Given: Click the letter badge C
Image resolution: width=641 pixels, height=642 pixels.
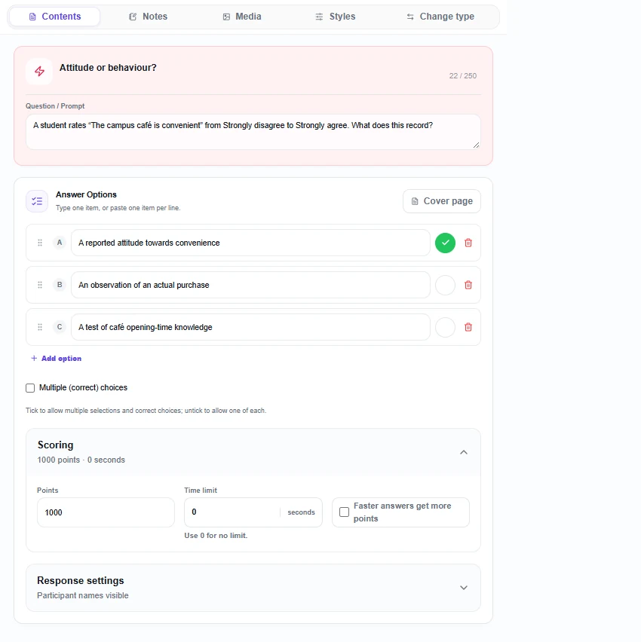Looking at the screenshot, I should (x=60, y=327).
